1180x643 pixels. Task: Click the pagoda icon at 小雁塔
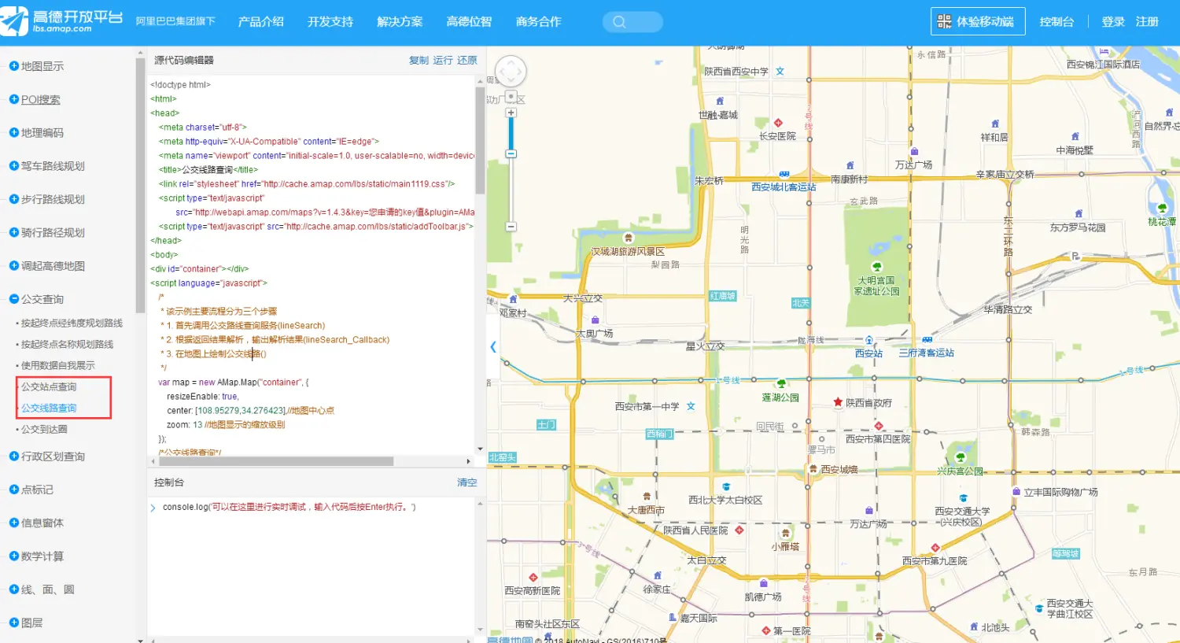pos(785,533)
